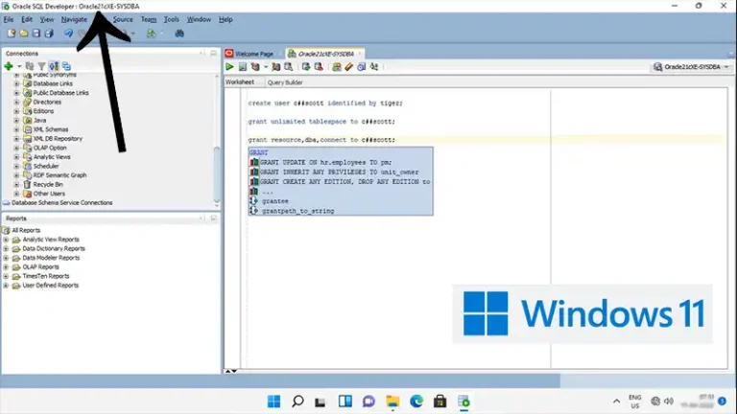
Task: Open the Edit menu
Action: (27, 19)
